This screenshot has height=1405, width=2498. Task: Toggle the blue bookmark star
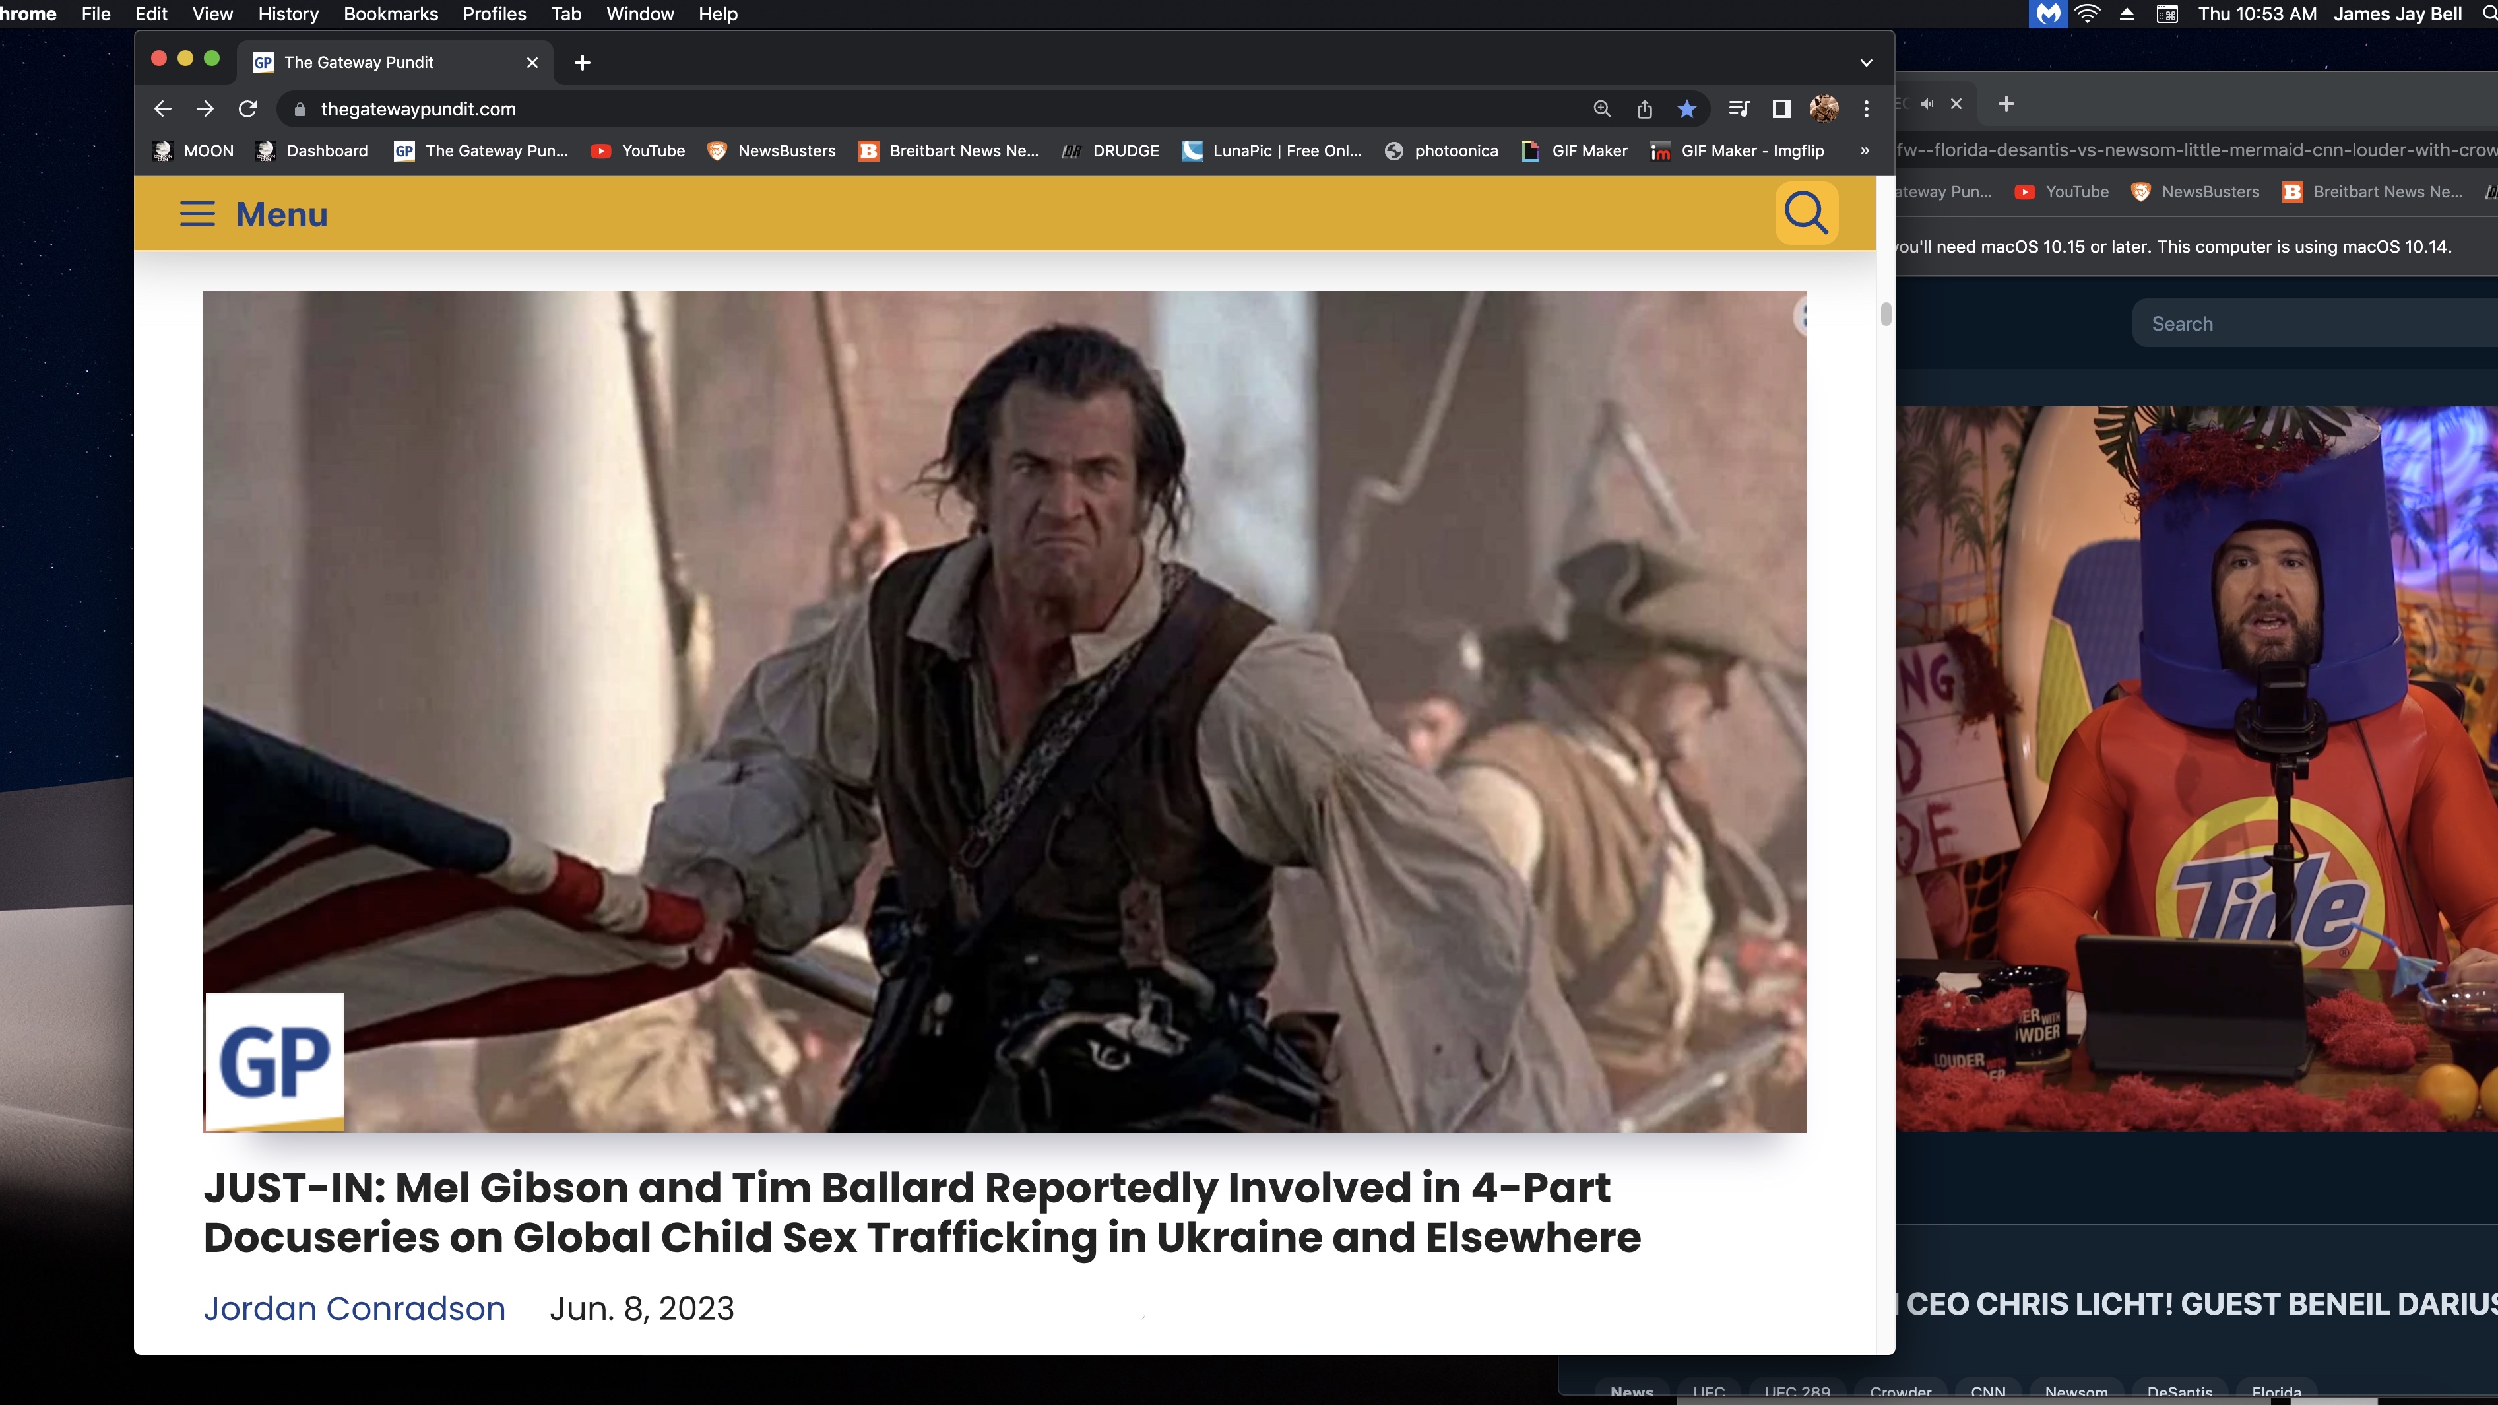click(1687, 109)
